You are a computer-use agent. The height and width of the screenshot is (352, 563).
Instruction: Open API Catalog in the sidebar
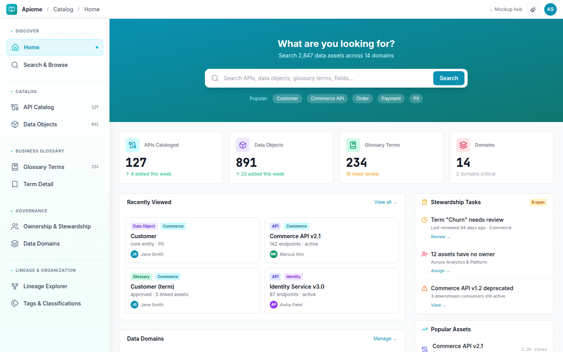[x=55, y=107]
